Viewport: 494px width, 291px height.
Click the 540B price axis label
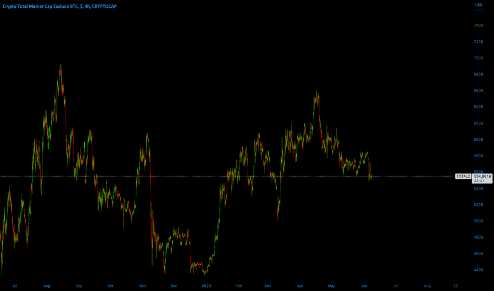point(478,188)
